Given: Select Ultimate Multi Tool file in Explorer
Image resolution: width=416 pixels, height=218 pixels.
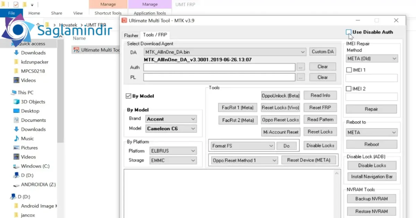Looking at the screenshot, I should (x=96, y=50).
